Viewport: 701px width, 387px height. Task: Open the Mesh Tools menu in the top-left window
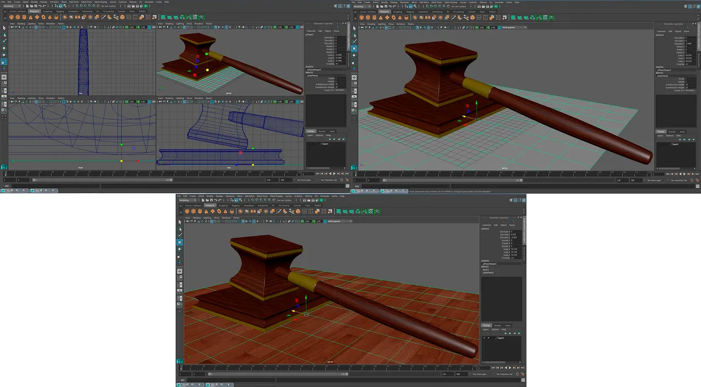point(88,2)
